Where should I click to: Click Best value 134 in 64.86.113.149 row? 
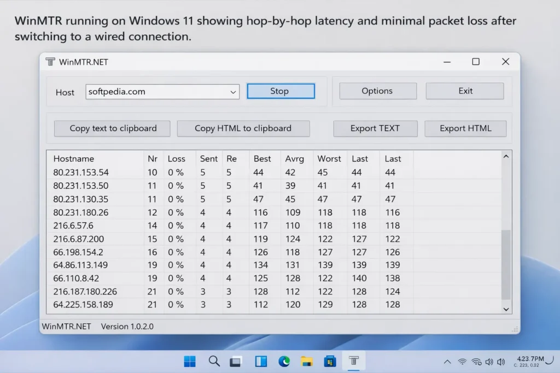(x=261, y=265)
